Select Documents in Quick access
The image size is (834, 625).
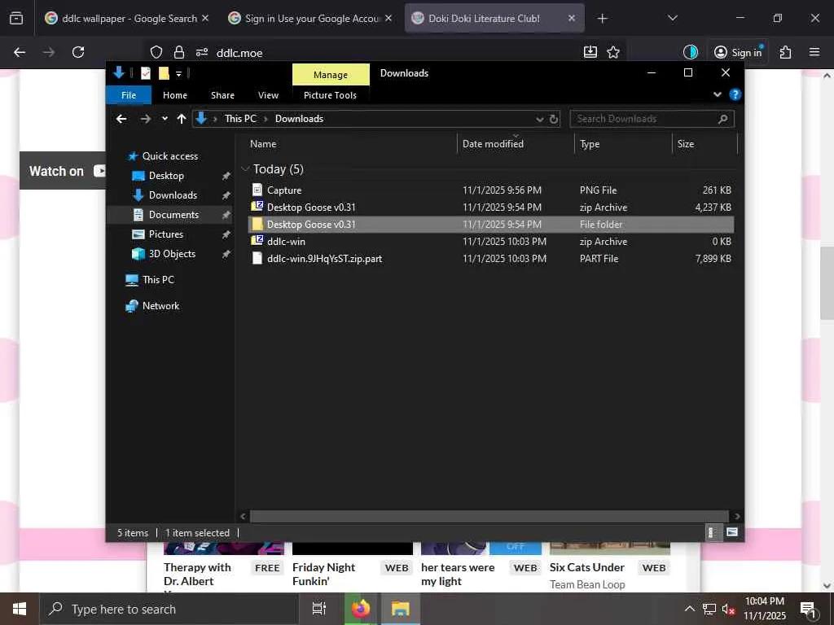point(173,215)
